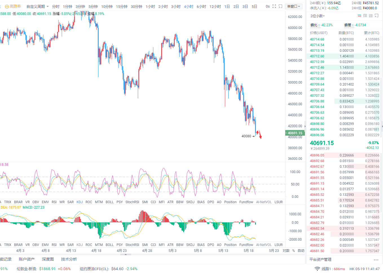Click the 0s refresh timer label
This screenshot has height=273, width=383.
pyautogui.click(x=268, y=6)
